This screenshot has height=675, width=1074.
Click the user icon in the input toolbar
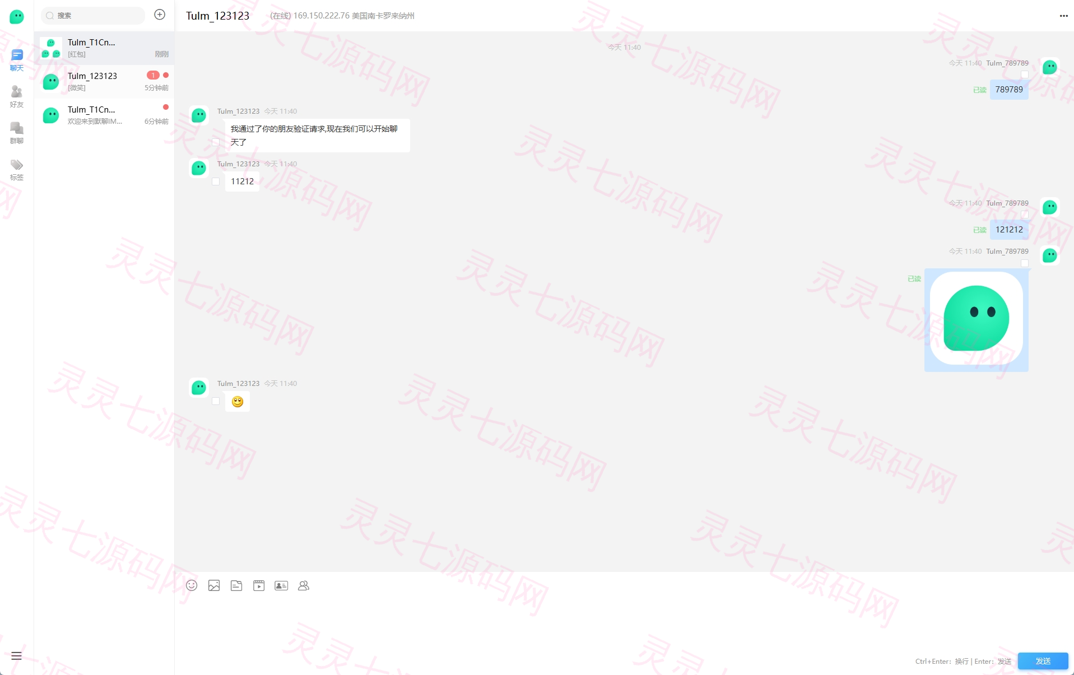(x=304, y=585)
